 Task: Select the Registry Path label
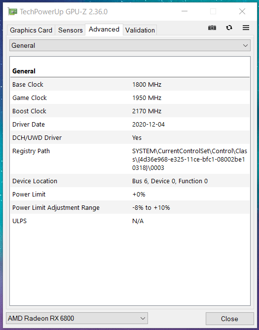pyautogui.click(x=31, y=151)
